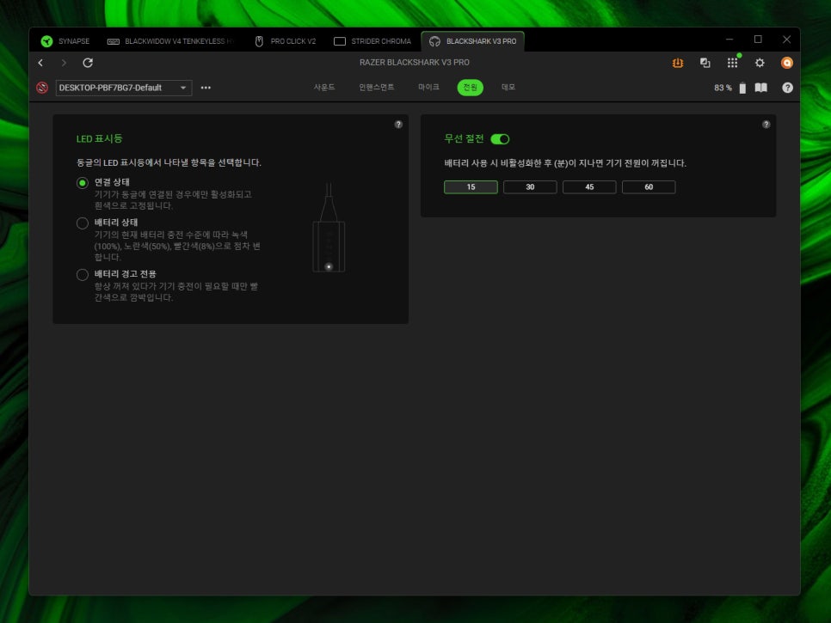The width and height of the screenshot is (831, 623).
Task: Open Synapse settings gear
Action: (x=760, y=63)
